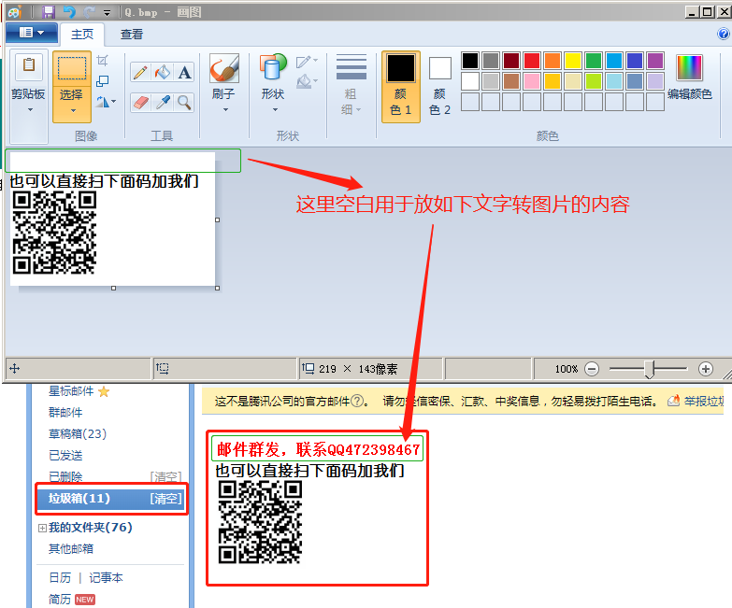Viewport: 732px width, 608px height.
Task: Choose the Eraser tool
Action: coord(140,102)
